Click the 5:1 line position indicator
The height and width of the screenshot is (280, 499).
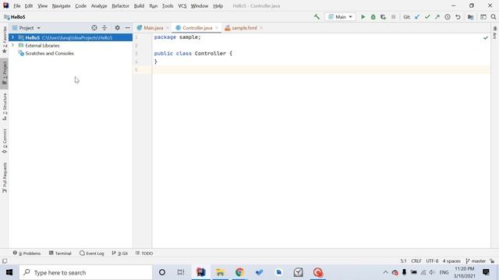click(x=403, y=261)
